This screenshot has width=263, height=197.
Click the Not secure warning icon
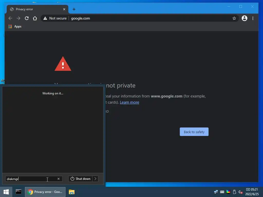click(45, 18)
